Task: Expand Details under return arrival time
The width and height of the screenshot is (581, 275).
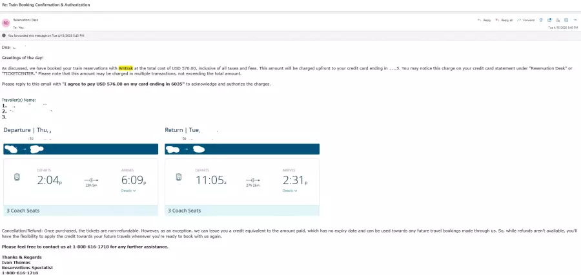Action: click(290, 191)
